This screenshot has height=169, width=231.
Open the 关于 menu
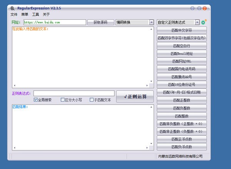click(46, 14)
